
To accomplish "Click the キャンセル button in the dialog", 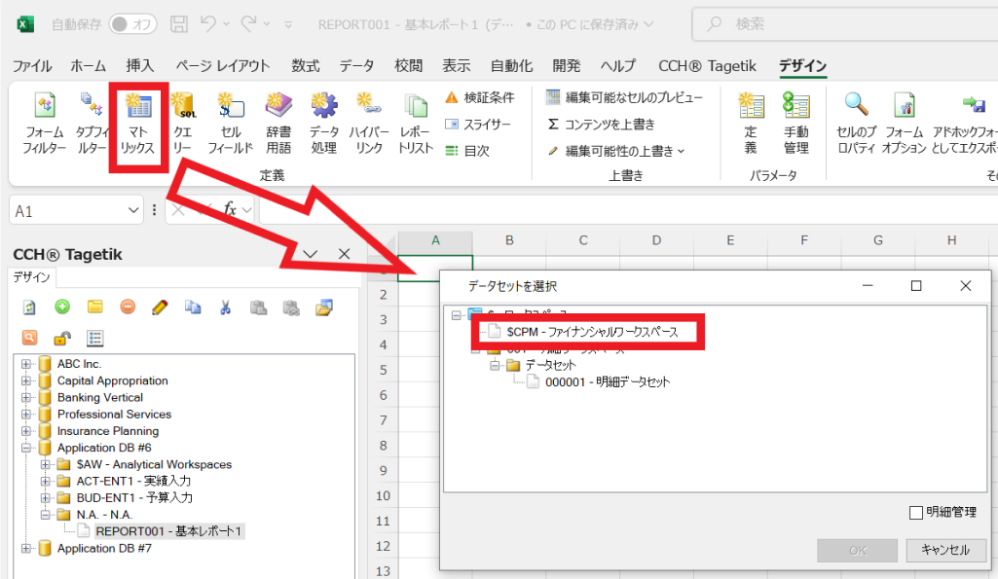I will click(939, 550).
